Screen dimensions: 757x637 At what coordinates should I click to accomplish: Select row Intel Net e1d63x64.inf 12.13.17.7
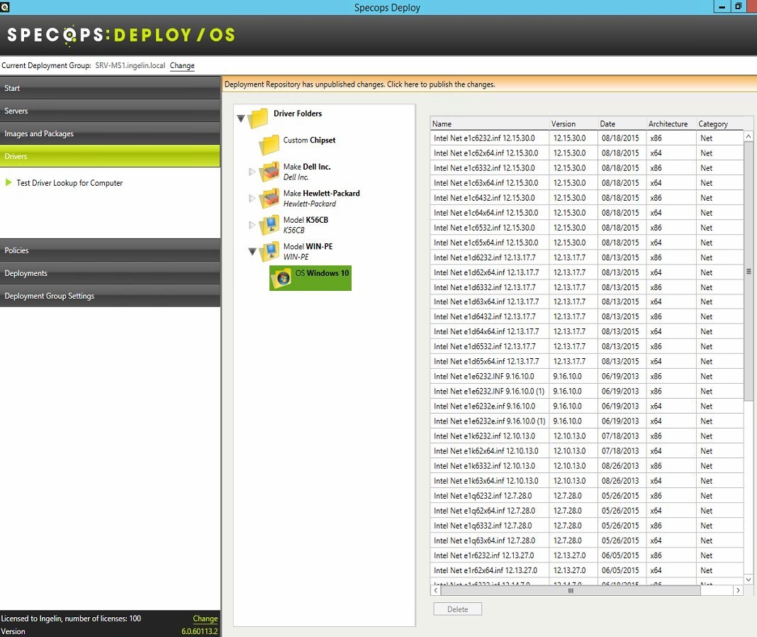586,301
